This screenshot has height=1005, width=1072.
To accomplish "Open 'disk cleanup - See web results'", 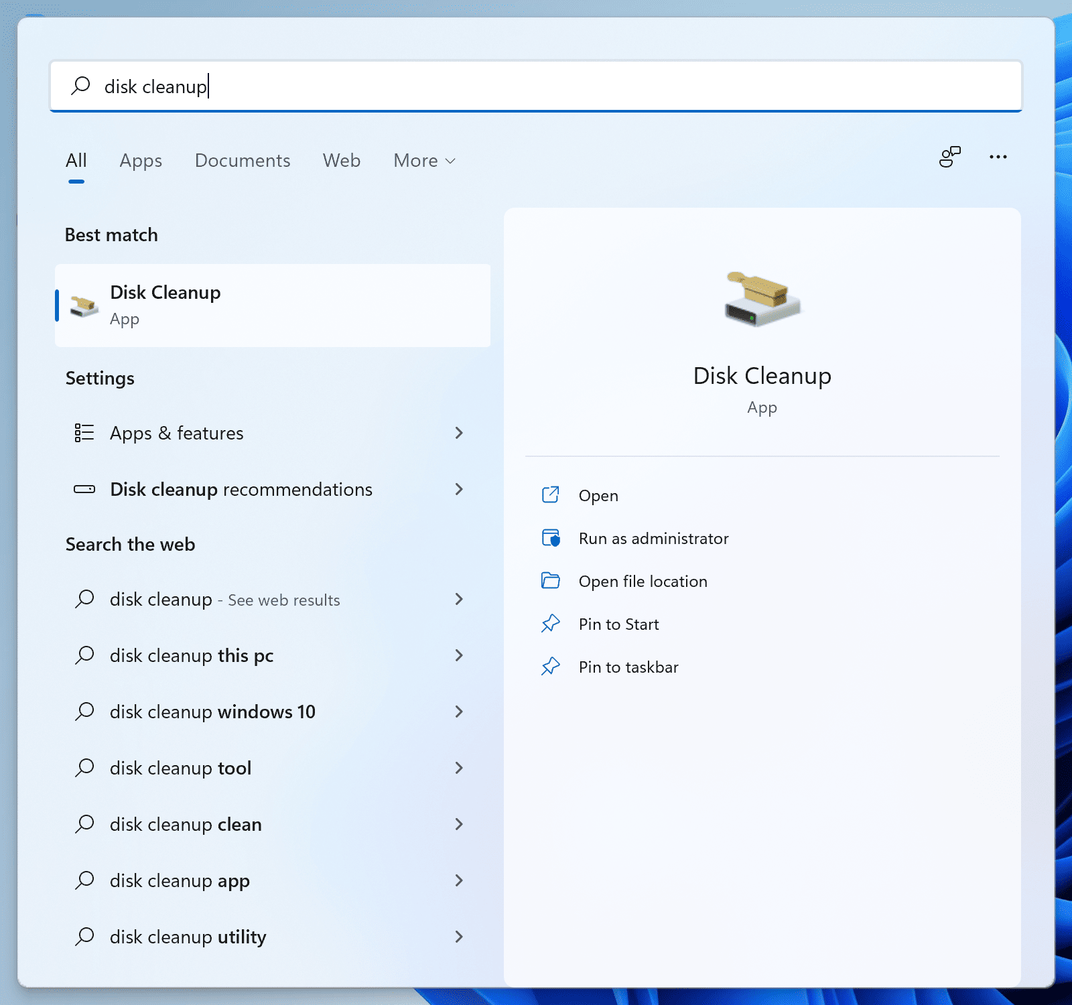I will [273, 599].
